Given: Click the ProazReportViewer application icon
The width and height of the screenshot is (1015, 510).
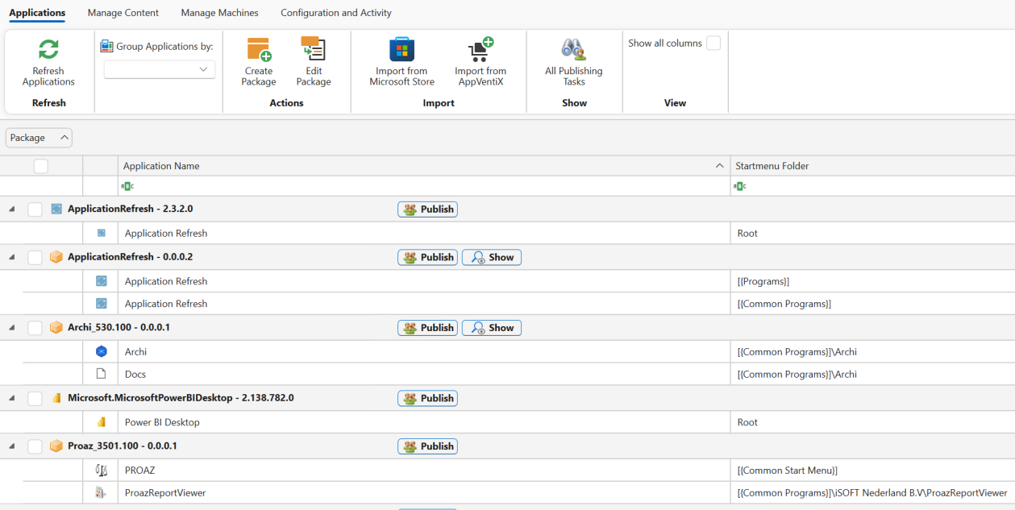Looking at the screenshot, I should pos(101,492).
